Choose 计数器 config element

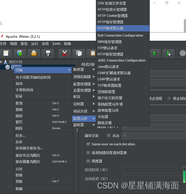[123, 116]
